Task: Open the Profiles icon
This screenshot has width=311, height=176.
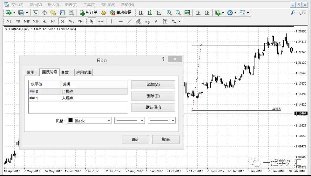Action: [x=21, y=13]
